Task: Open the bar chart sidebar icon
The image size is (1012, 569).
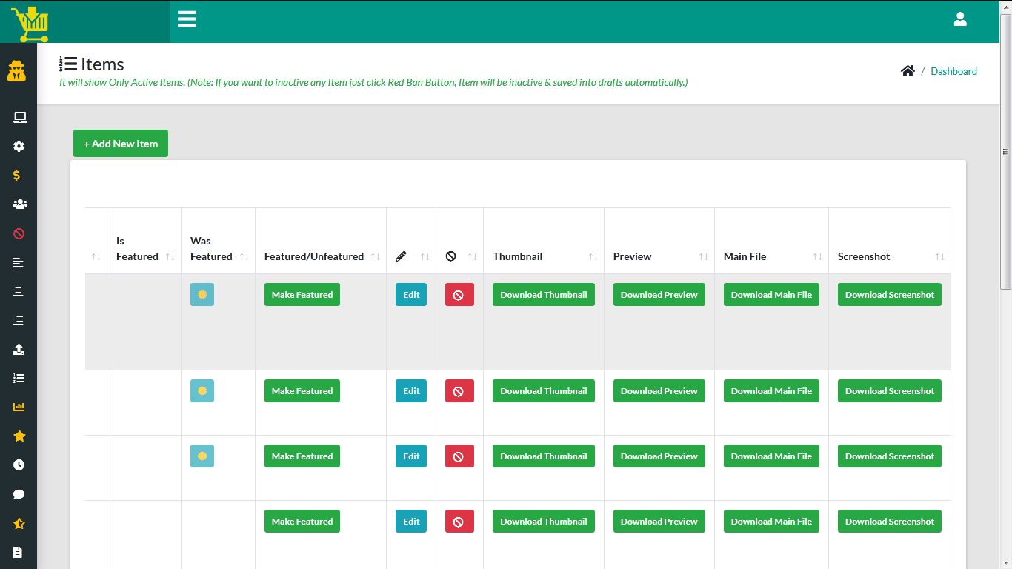Action: pyautogui.click(x=19, y=407)
